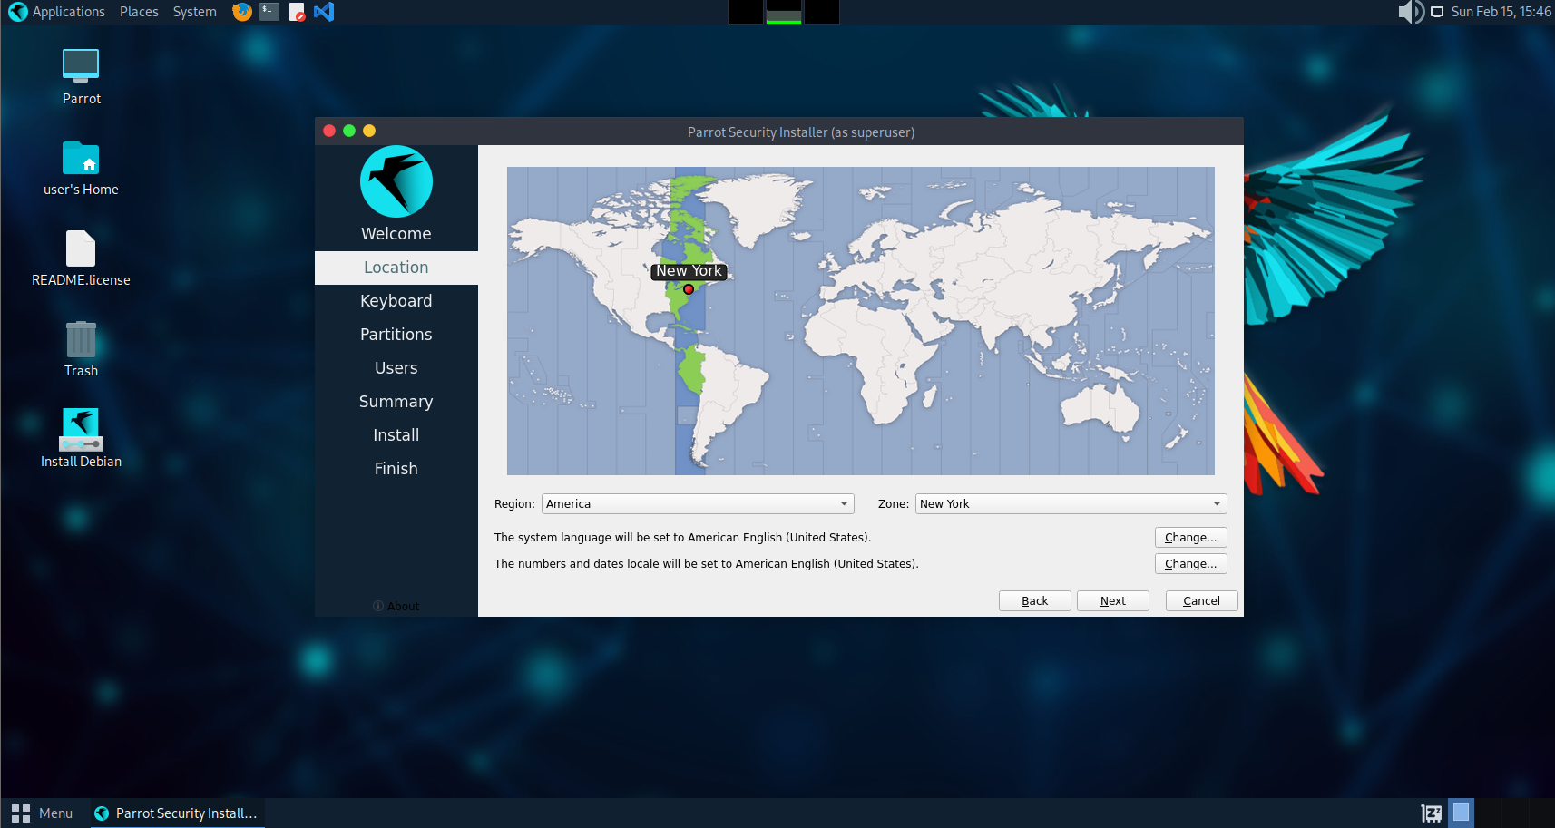Open the README.license file icon
This screenshot has height=828, width=1555.
click(x=81, y=249)
